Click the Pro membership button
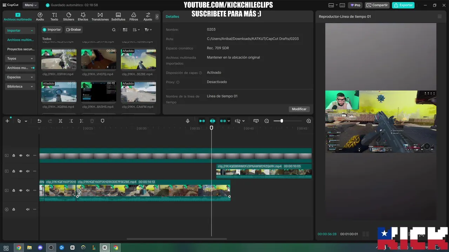Viewport: 449px width, 252px height. [355, 5]
